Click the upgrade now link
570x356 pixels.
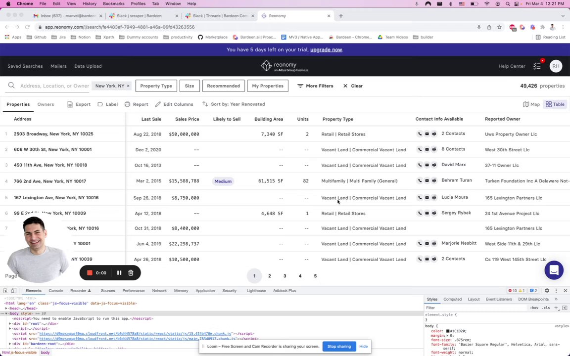click(326, 50)
